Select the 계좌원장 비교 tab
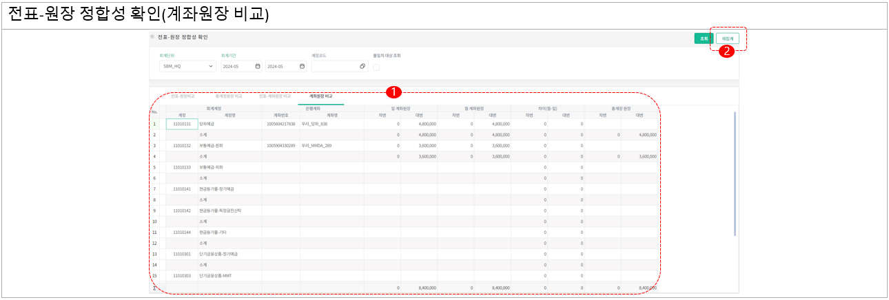 coord(320,96)
